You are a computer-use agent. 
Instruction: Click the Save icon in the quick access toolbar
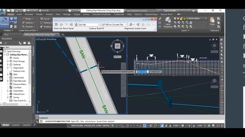pyautogui.click(x=12, y=11)
